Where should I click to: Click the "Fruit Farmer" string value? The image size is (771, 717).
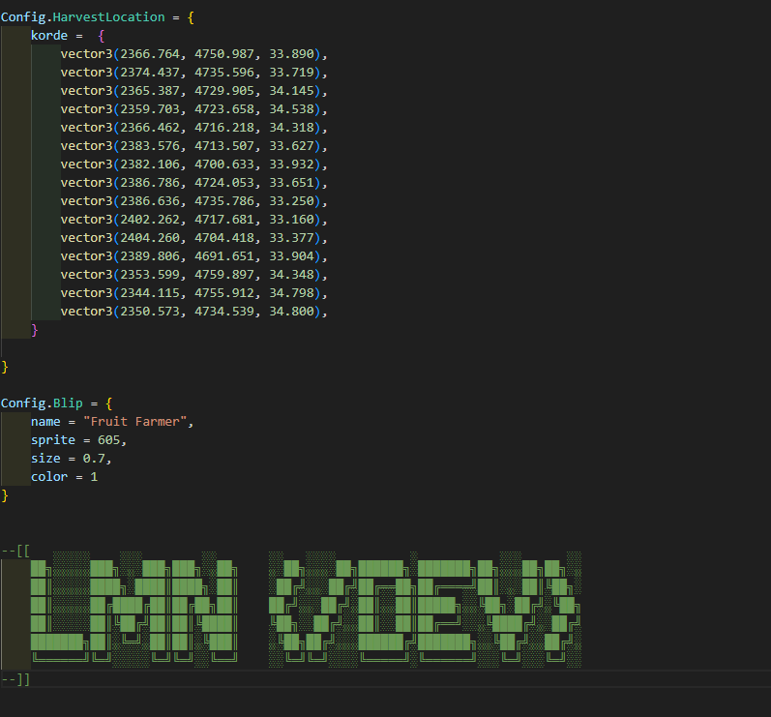pyautogui.click(x=134, y=422)
